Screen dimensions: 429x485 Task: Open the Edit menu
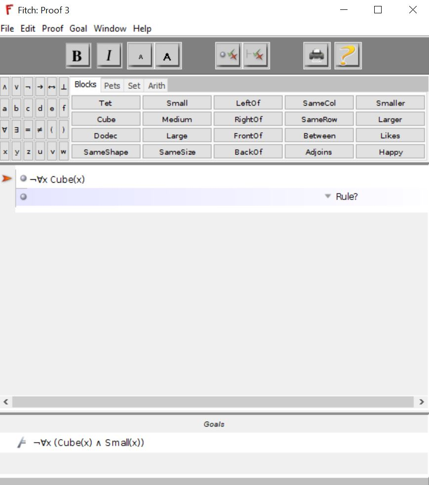(x=28, y=29)
